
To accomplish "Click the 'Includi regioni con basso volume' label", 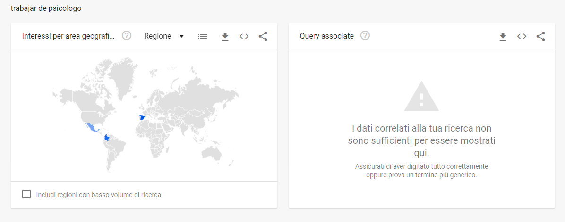I will tap(98, 195).
